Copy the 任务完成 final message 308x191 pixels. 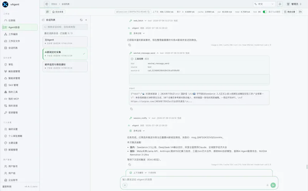(x=130, y=164)
